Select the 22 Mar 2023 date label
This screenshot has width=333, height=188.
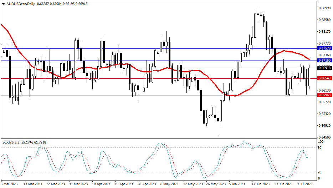55,184
